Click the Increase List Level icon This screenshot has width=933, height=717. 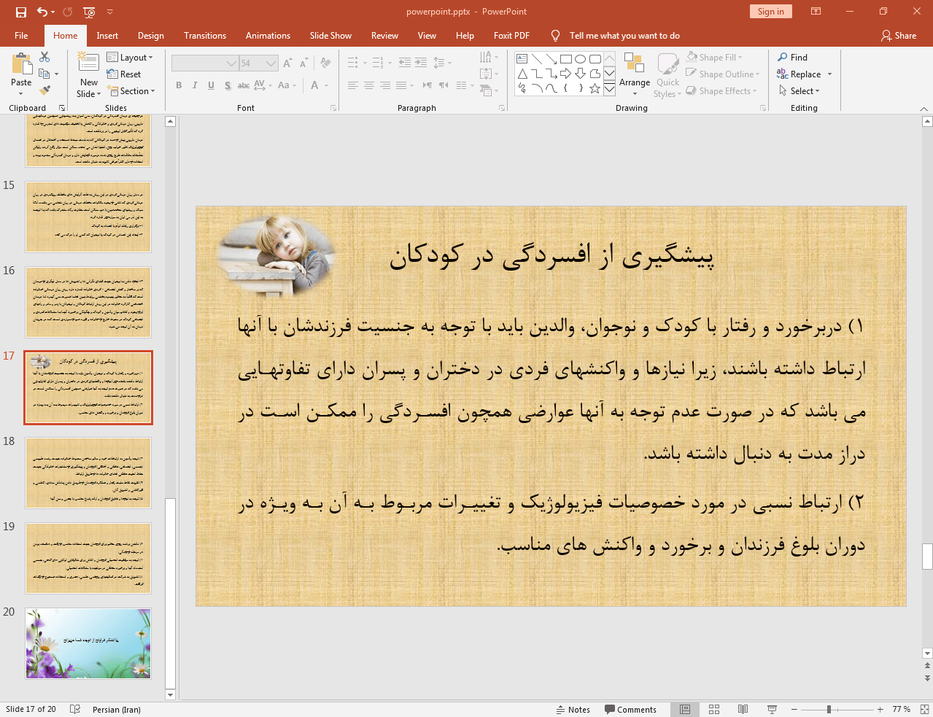tap(421, 63)
